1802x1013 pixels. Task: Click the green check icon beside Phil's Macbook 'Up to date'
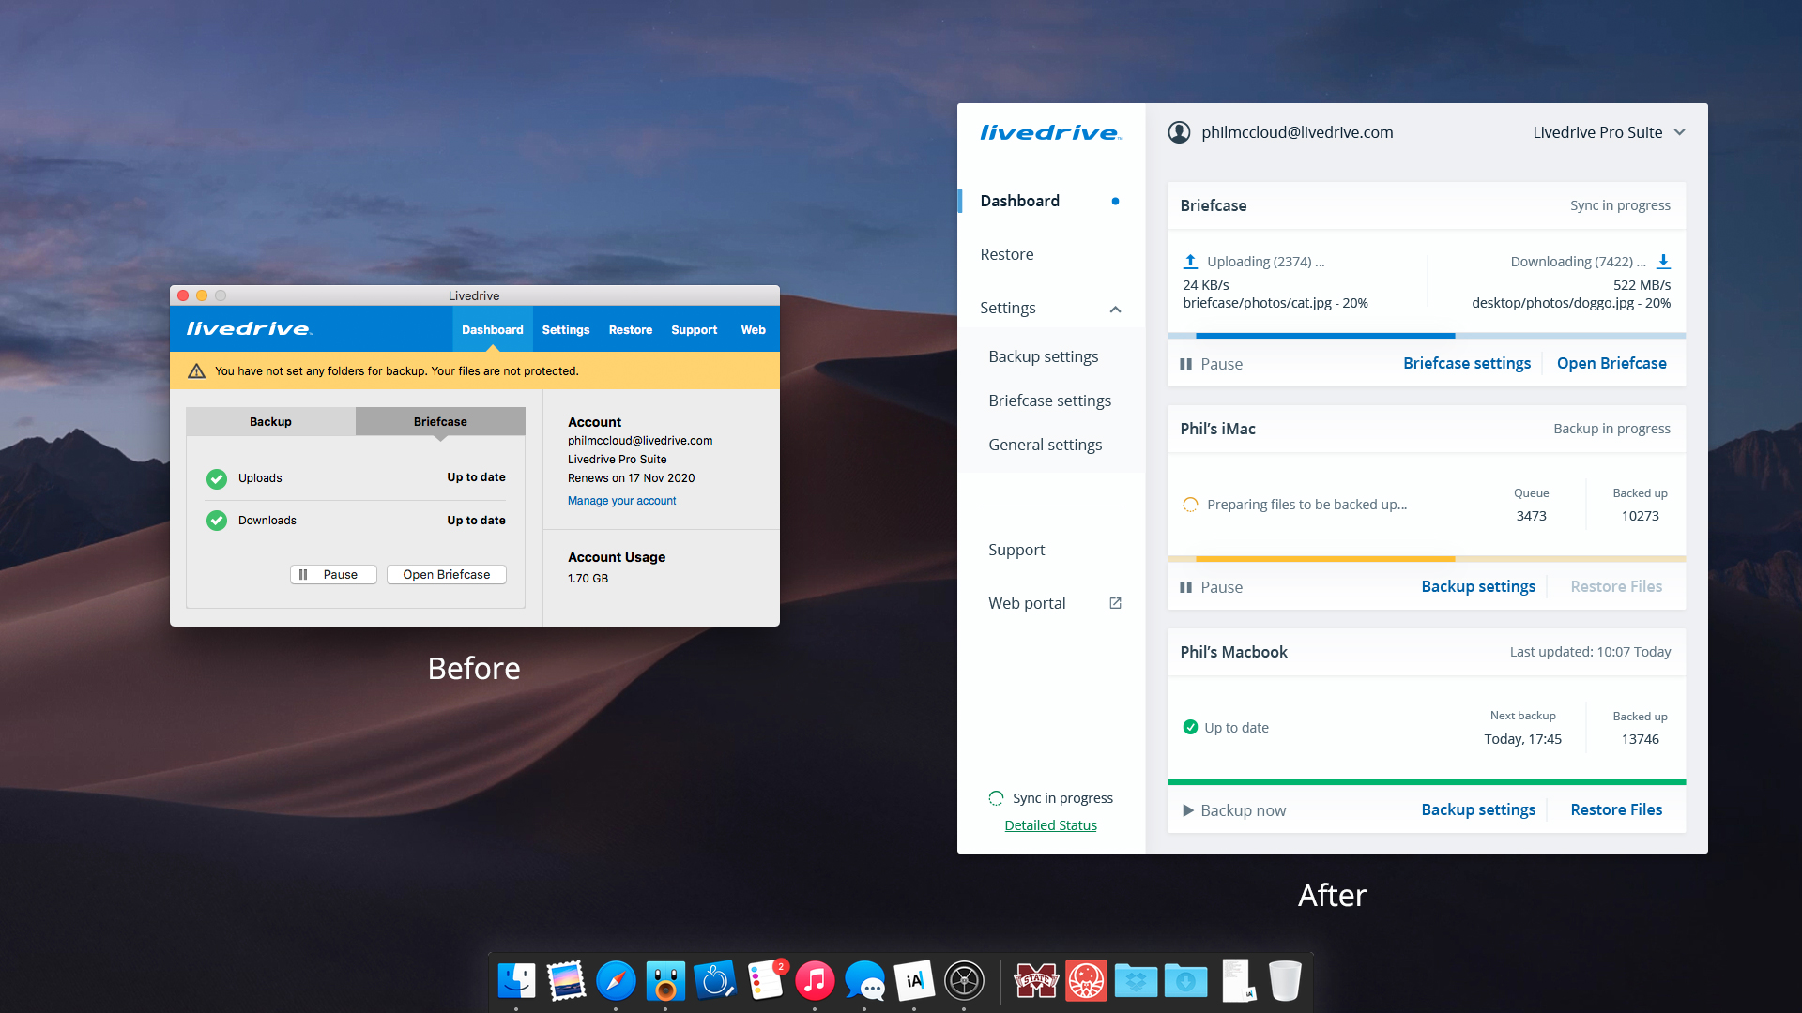[x=1190, y=727]
